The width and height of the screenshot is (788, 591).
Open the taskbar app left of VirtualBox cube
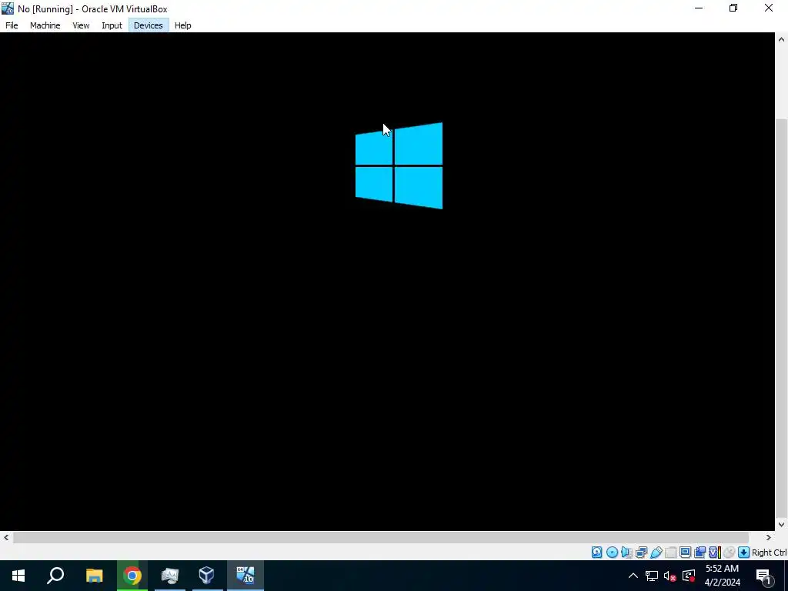pyautogui.click(x=170, y=576)
